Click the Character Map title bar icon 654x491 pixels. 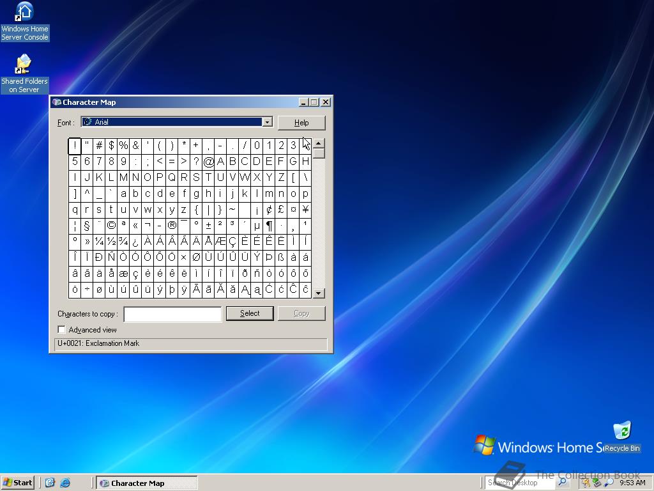pyautogui.click(x=57, y=102)
